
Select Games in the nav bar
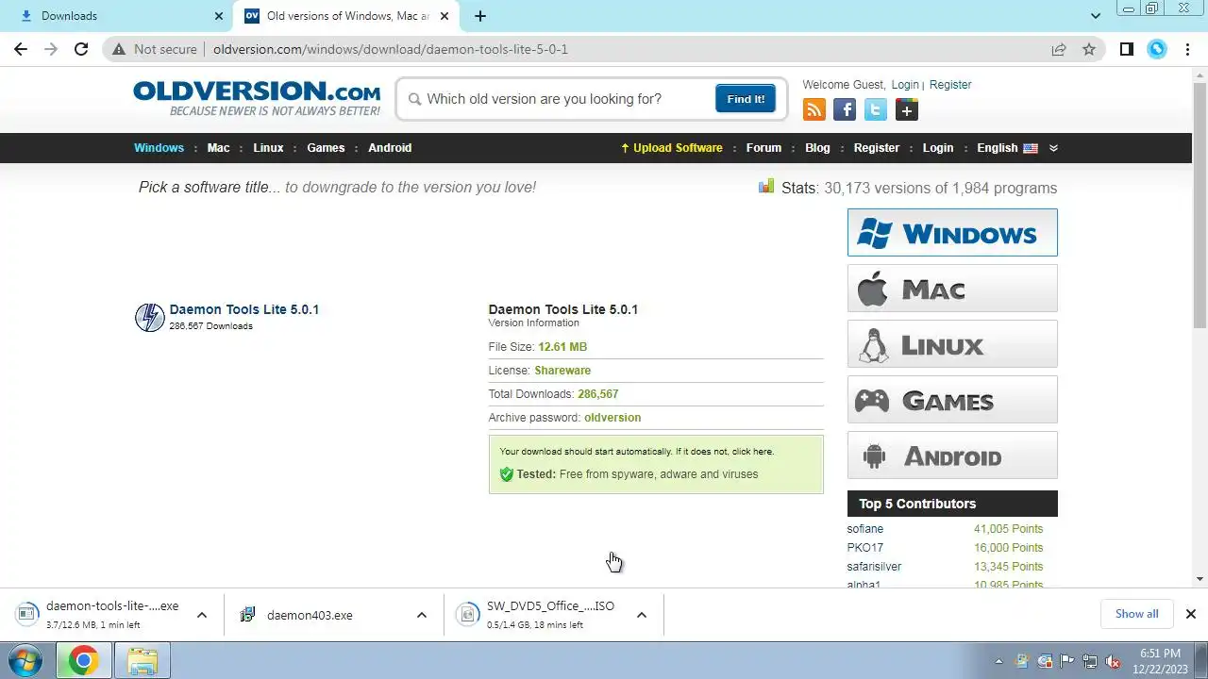326,148
